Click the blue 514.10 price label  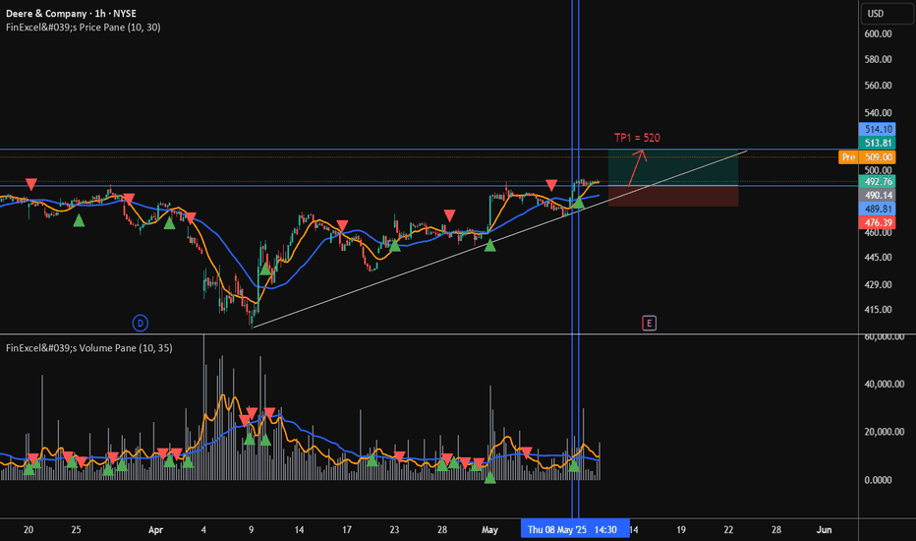pyautogui.click(x=878, y=129)
